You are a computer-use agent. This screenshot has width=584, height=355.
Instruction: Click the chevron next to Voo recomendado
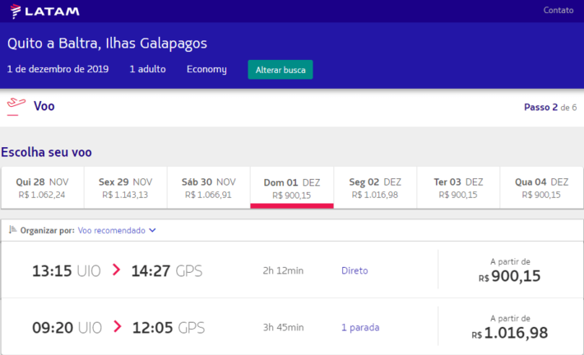(x=152, y=230)
